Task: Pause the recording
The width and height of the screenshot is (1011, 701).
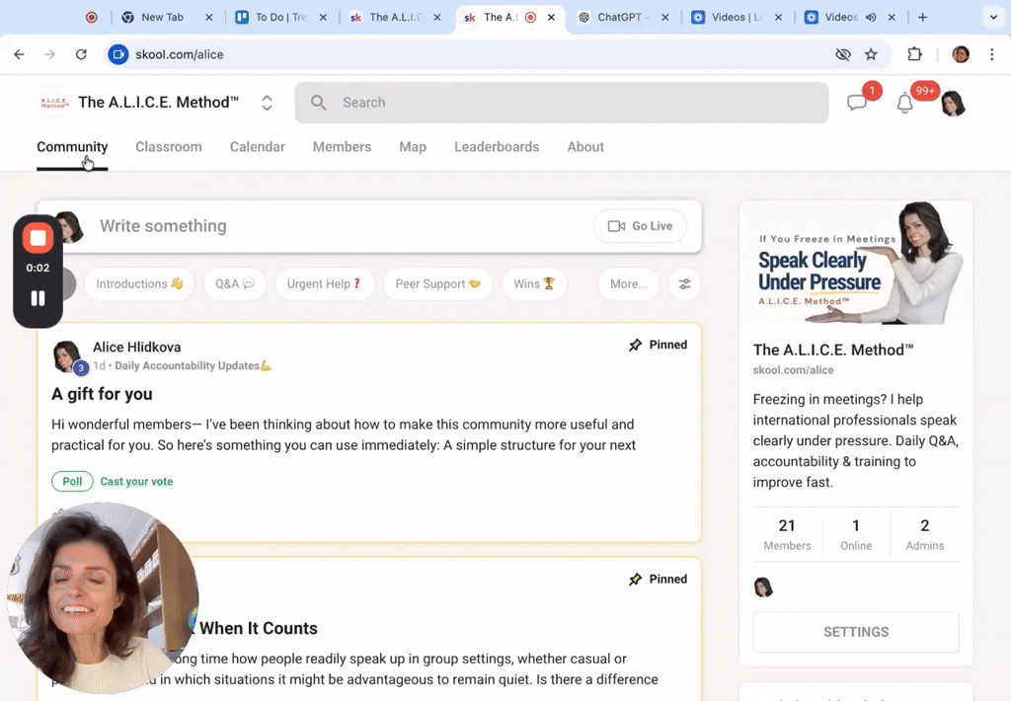Action: (x=39, y=298)
